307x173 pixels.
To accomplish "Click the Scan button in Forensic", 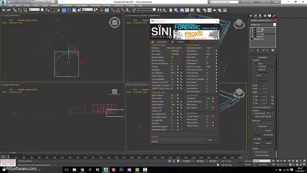I will (210, 140).
